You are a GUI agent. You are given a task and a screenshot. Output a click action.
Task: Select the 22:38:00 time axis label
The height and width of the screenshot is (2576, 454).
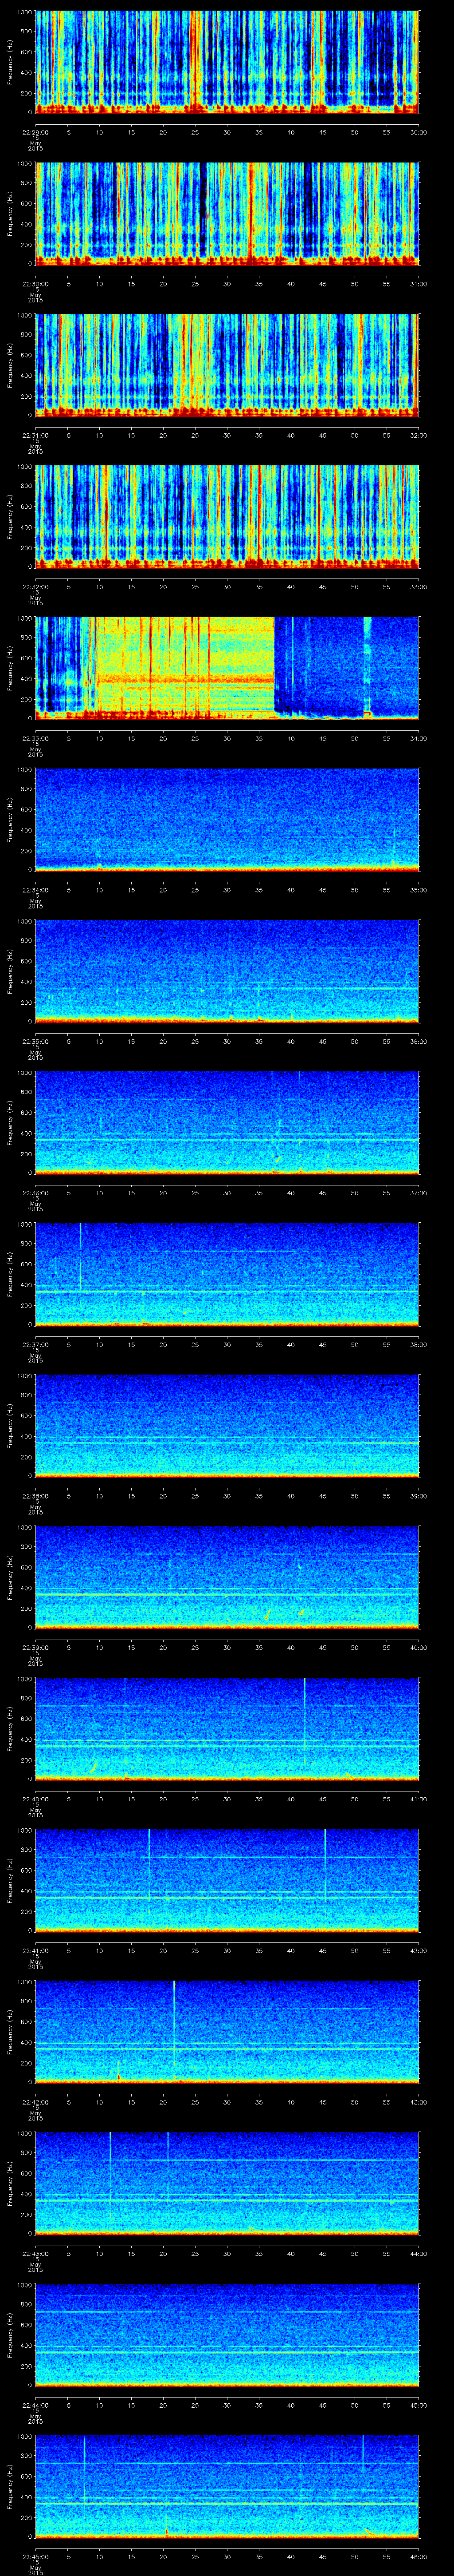pos(35,1496)
